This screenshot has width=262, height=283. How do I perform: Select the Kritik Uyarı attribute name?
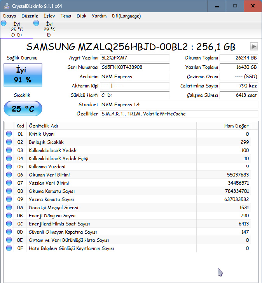point(42,134)
